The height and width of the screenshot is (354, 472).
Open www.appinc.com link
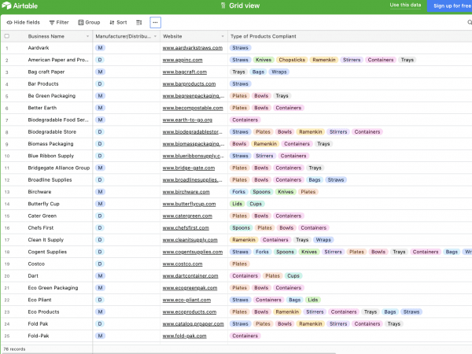click(x=183, y=60)
